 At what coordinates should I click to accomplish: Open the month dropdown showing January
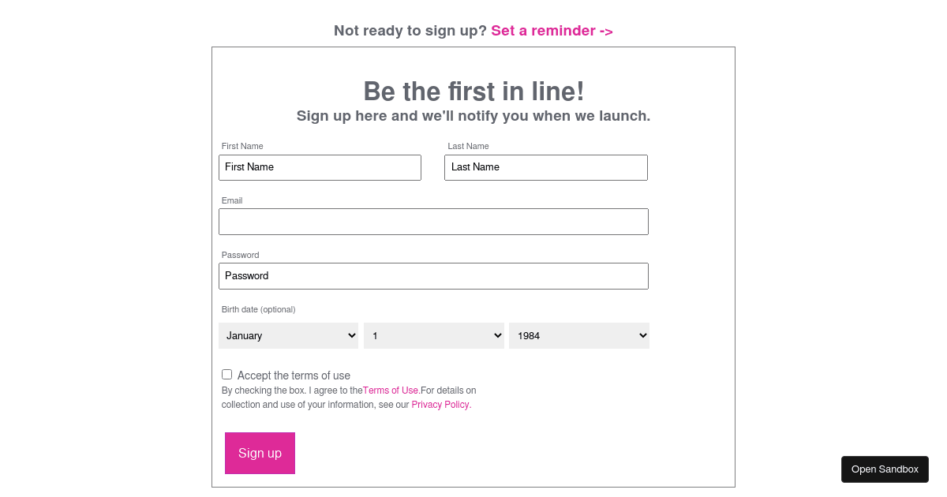(x=288, y=335)
